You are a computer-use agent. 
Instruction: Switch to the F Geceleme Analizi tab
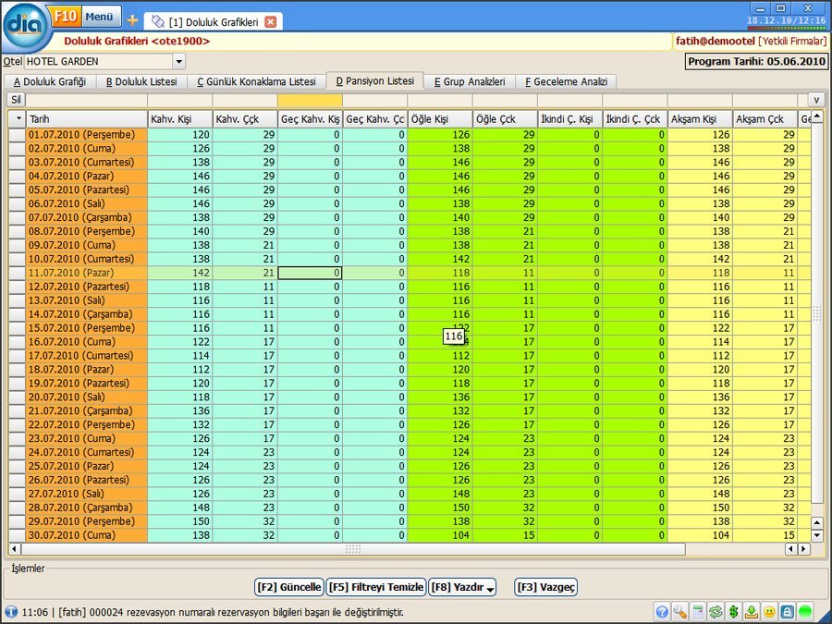tap(566, 81)
